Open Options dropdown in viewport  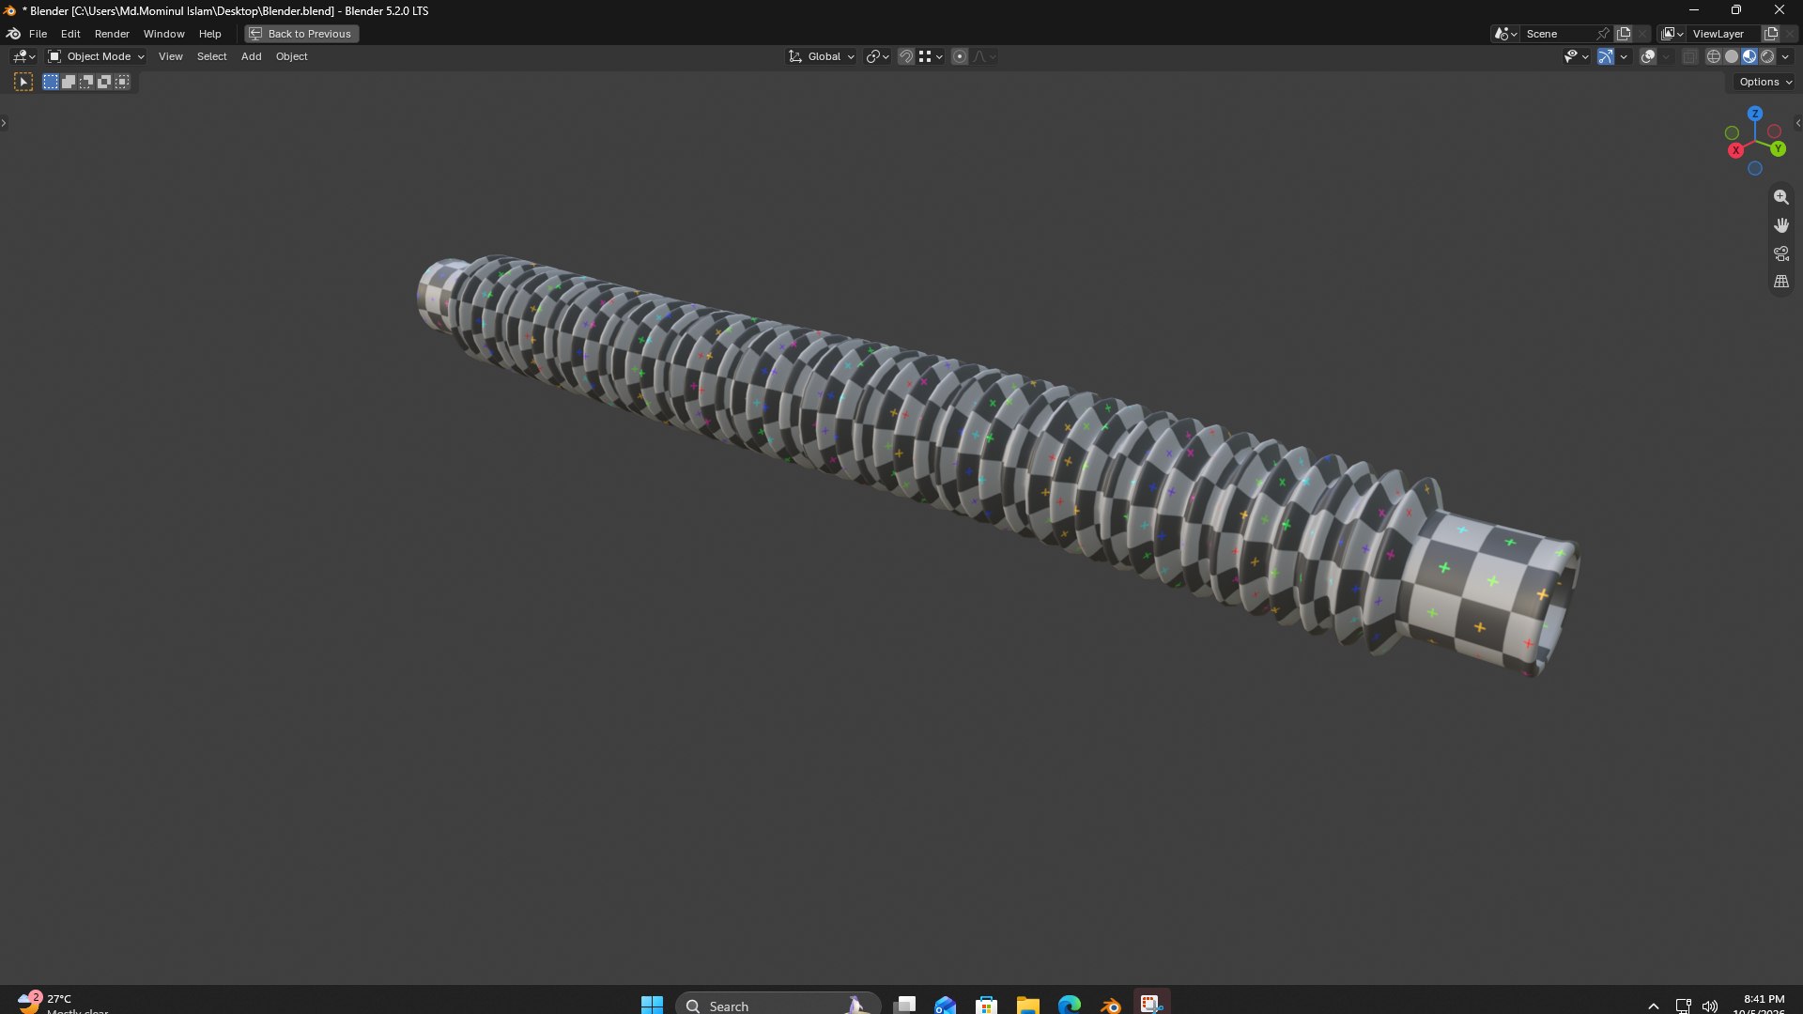tap(1764, 82)
